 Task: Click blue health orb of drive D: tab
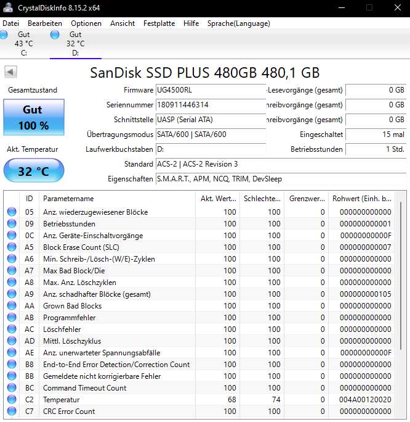point(55,35)
